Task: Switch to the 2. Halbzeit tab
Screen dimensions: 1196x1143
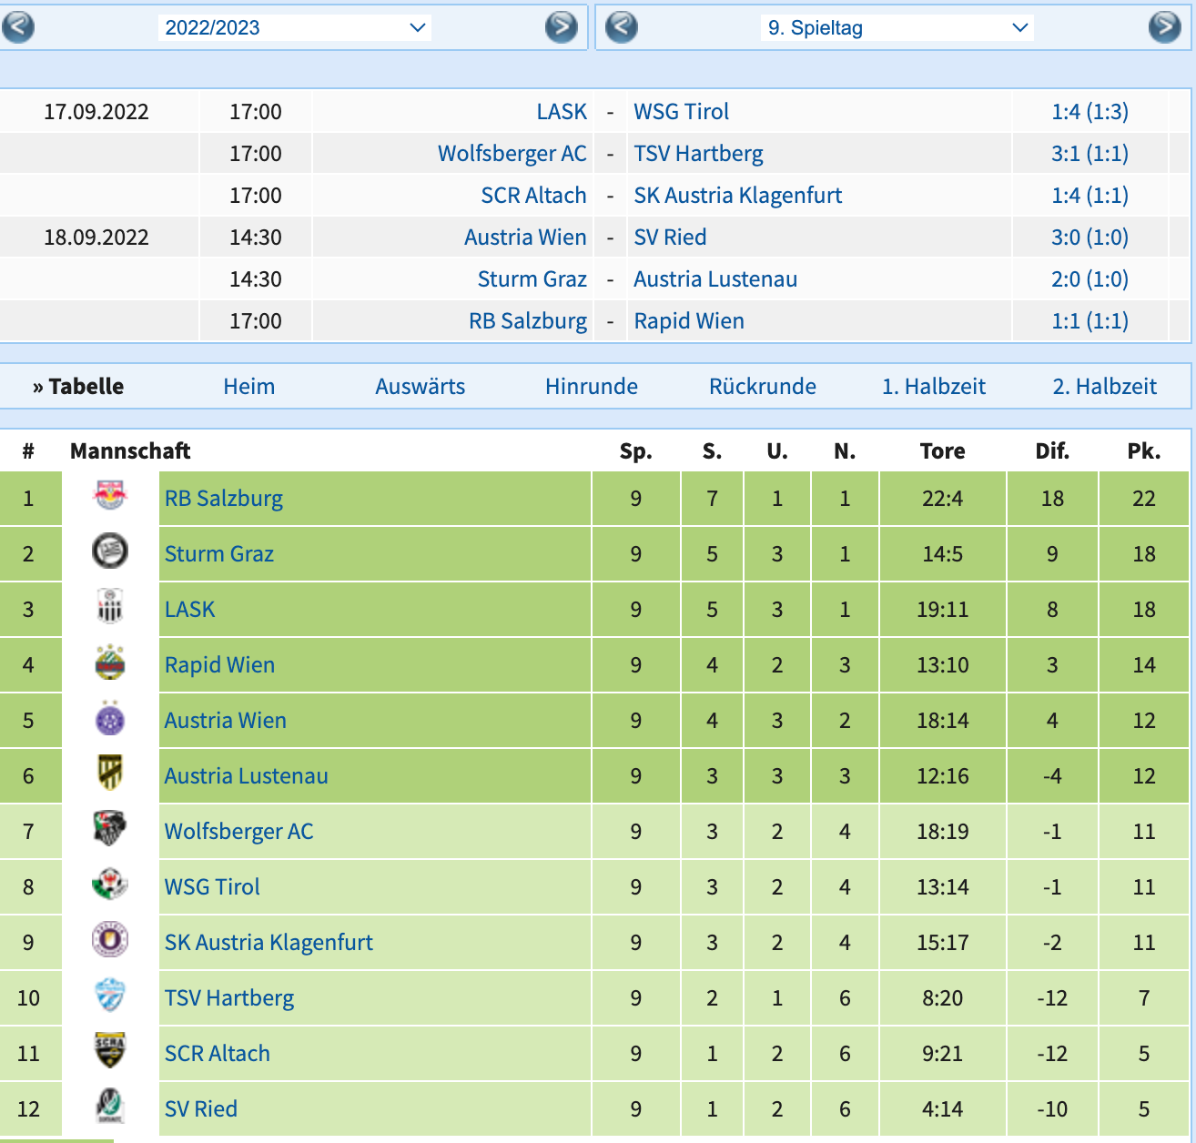Action: (1105, 387)
